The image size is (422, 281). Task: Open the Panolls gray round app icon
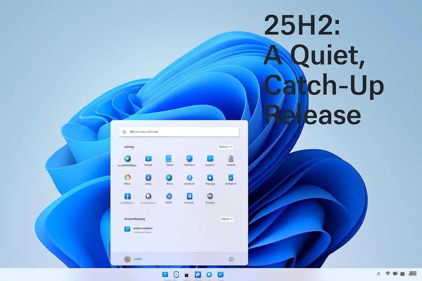(210, 196)
